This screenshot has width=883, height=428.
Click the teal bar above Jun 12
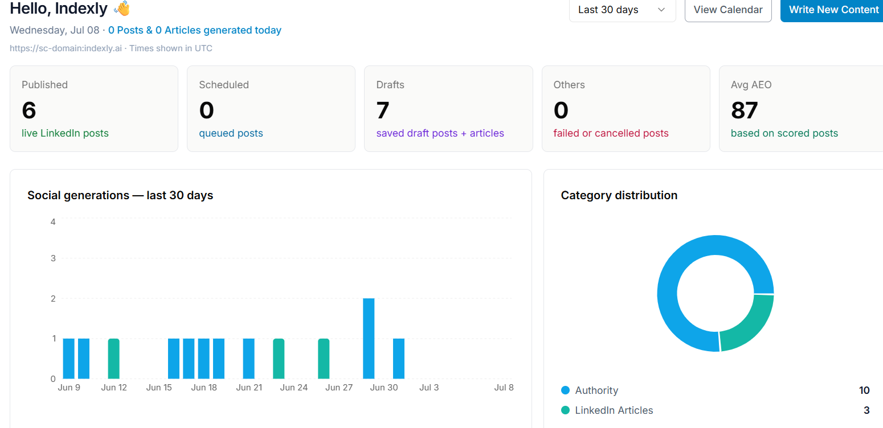coord(114,359)
